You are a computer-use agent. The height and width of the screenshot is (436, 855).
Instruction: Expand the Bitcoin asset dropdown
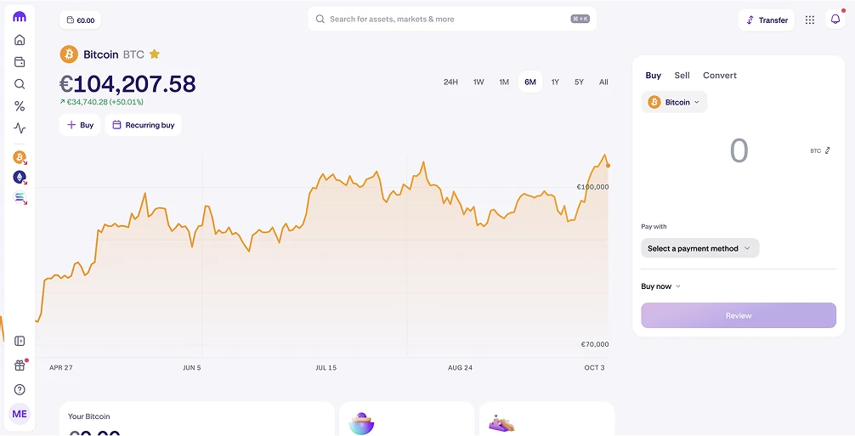coord(675,102)
